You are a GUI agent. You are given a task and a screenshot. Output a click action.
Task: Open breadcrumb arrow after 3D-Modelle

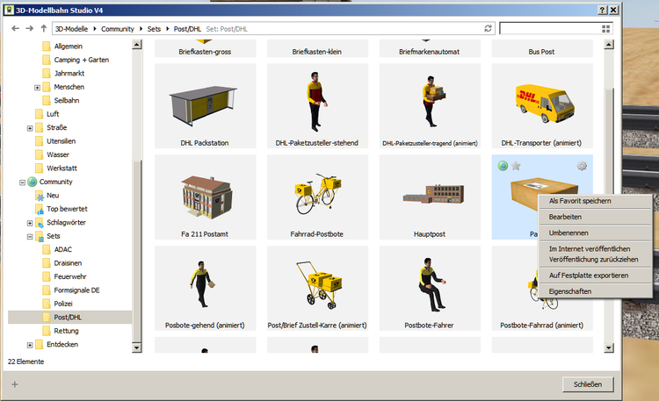pyautogui.click(x=95, y=29)
